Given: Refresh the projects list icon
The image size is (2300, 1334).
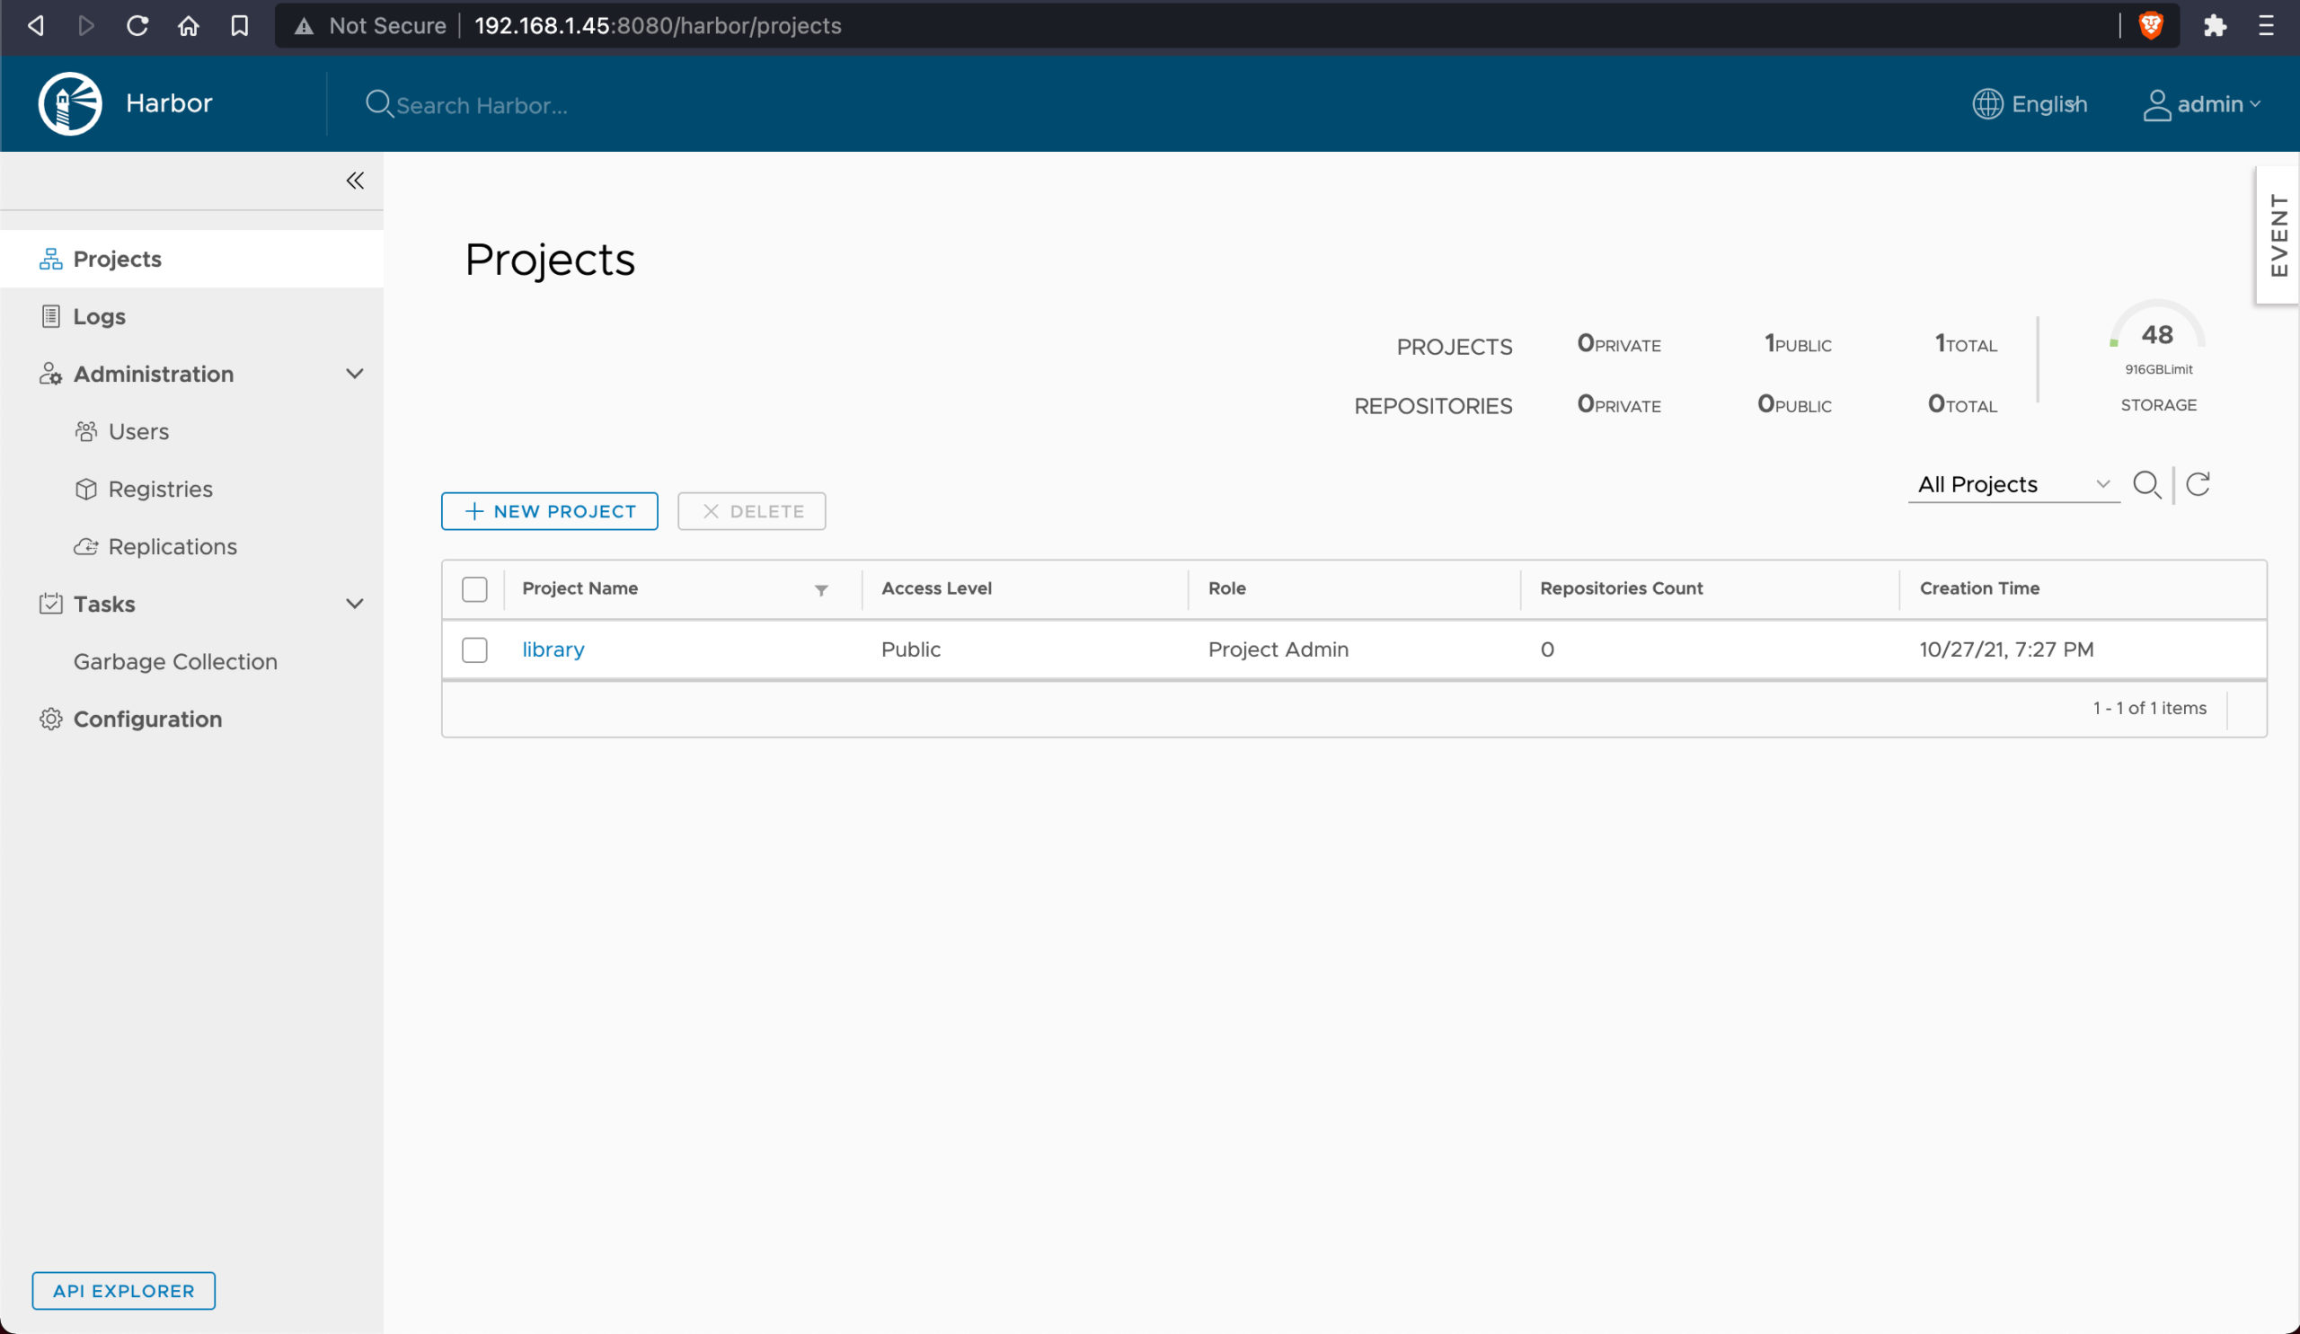Looking at the screenshot, I should (x=2198, y=483).
